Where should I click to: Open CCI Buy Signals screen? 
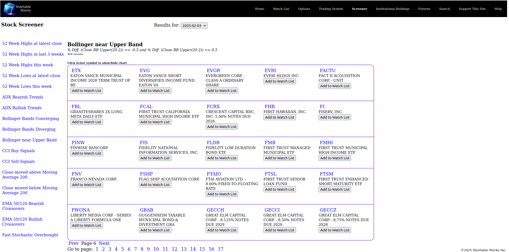18,151
